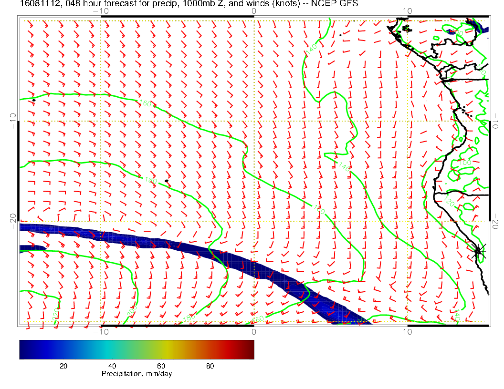Viewport: 504px width, 389px height.
Task: Click the colorbar tick label 80
Action: click(210, 366)
